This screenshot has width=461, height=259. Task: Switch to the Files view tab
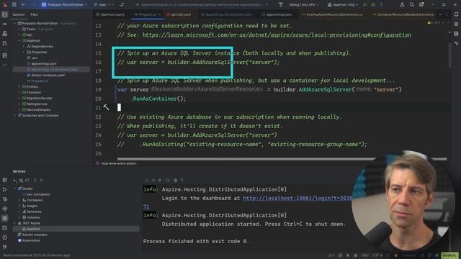34,14
